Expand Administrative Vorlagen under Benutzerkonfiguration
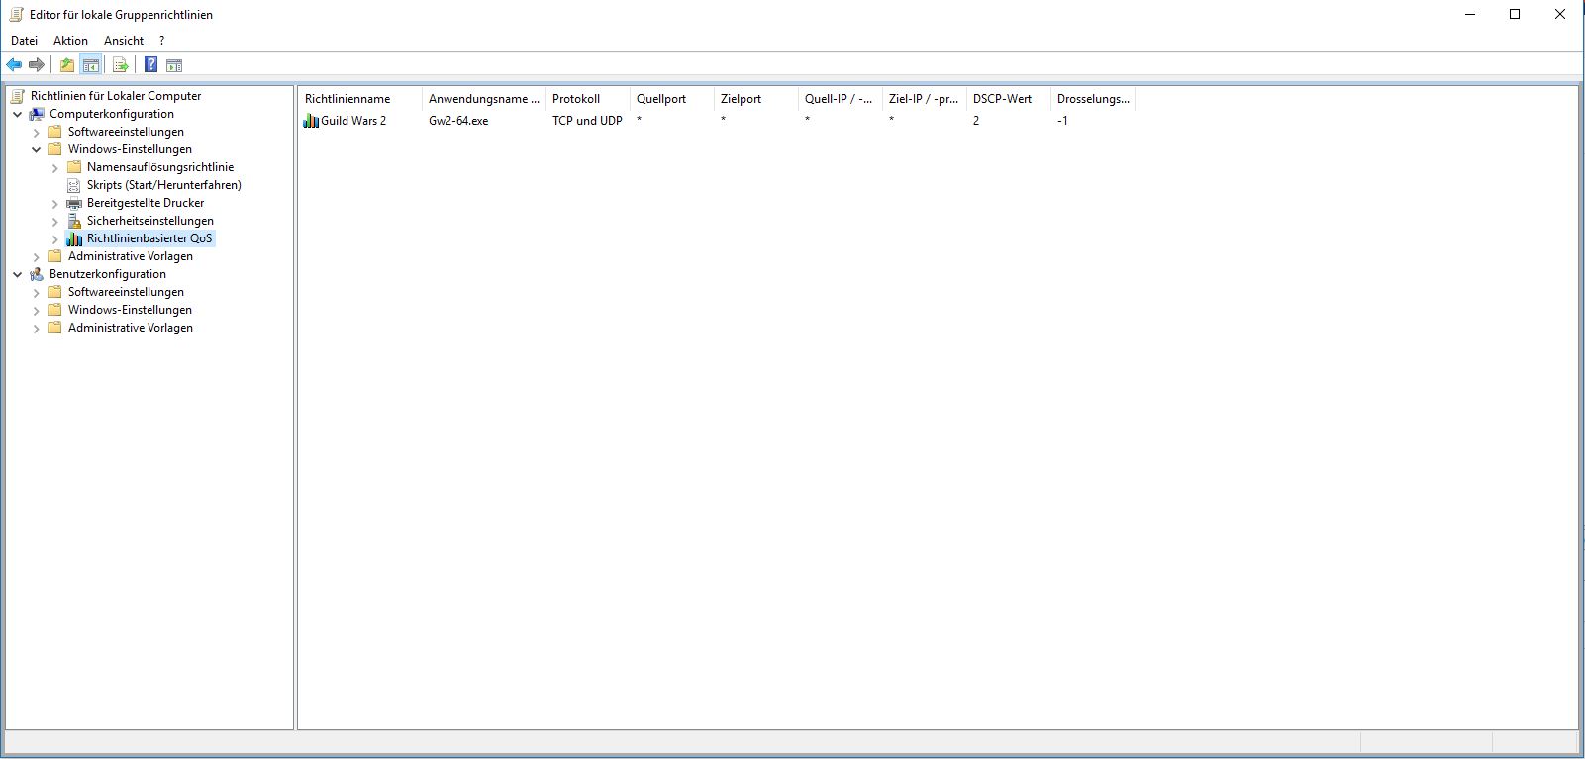The height and width of the screenshot is (759, 1585). (x=37, y=329)
